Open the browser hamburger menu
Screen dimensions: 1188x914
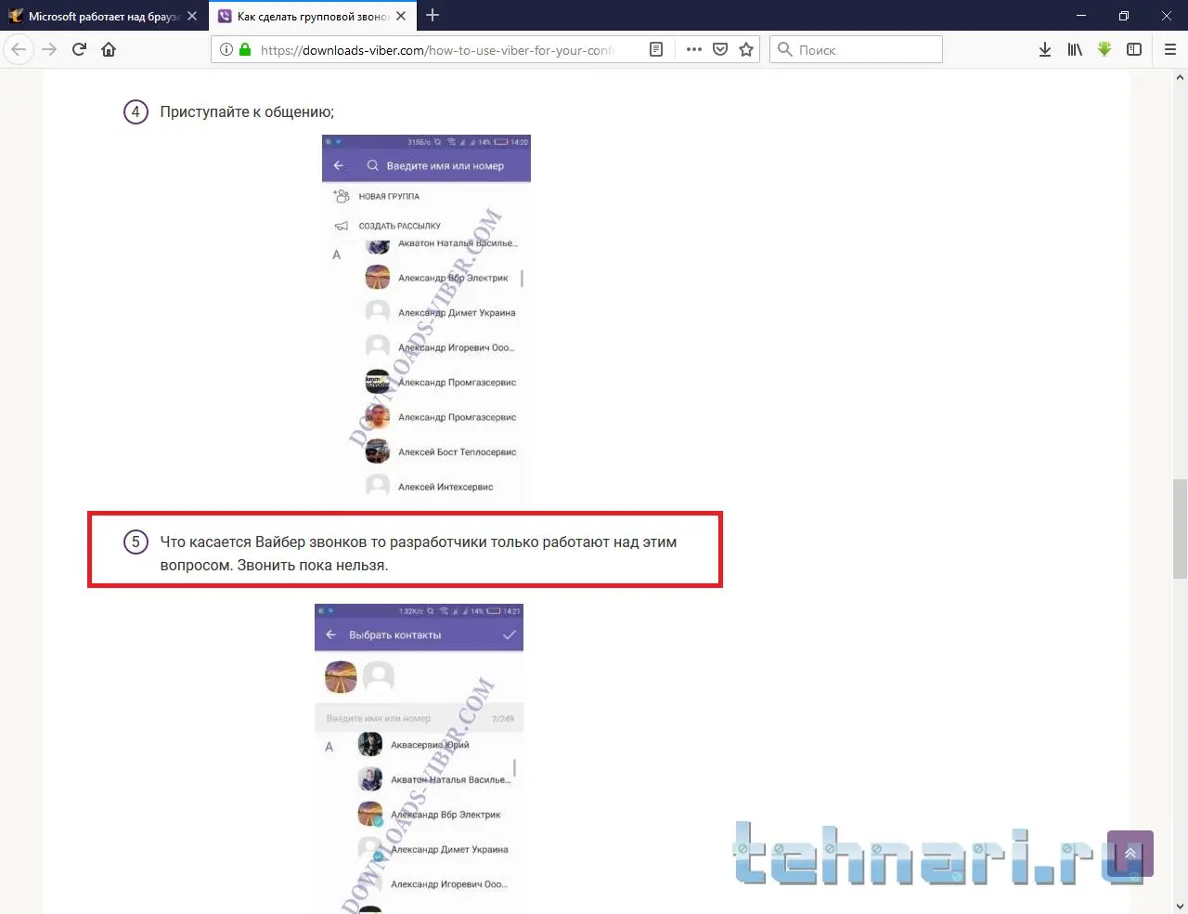pos(1170,49)
